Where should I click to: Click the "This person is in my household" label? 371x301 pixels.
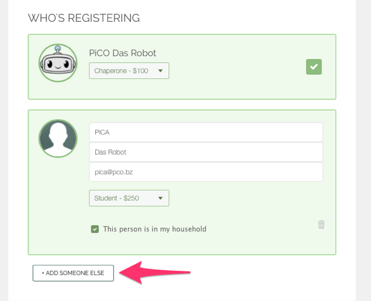click(x=155, y=229)
